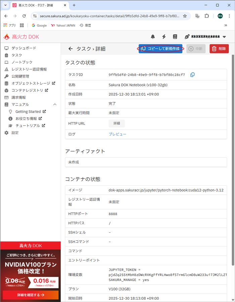Open the browser extensions puzzle icon
This screenshot has width=235, height=302.
(x=206, y=16)
